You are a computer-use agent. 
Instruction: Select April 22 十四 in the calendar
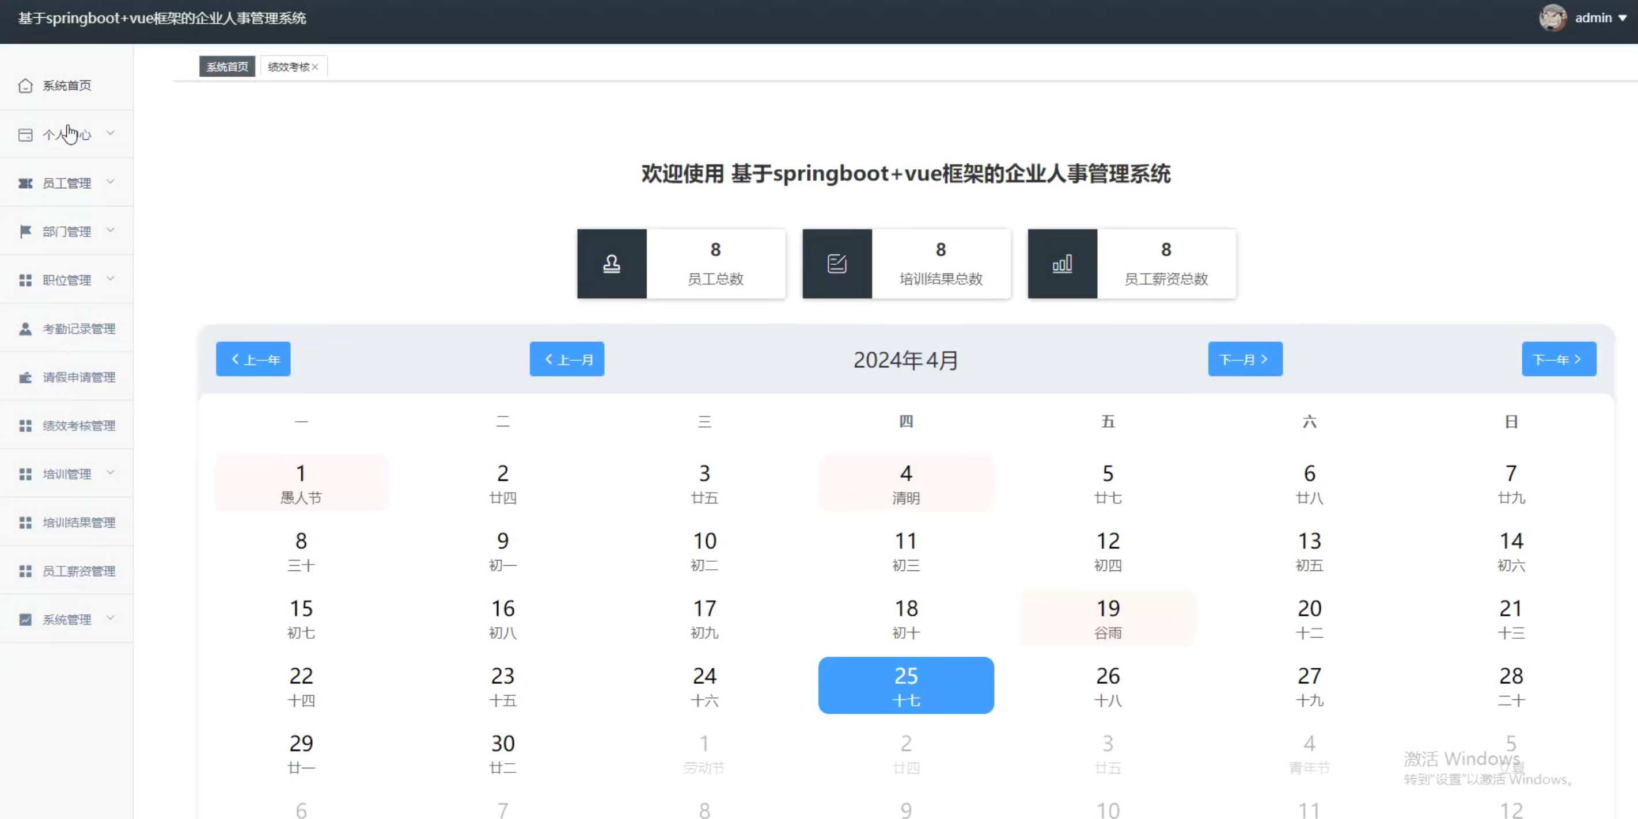coord(301,686)
